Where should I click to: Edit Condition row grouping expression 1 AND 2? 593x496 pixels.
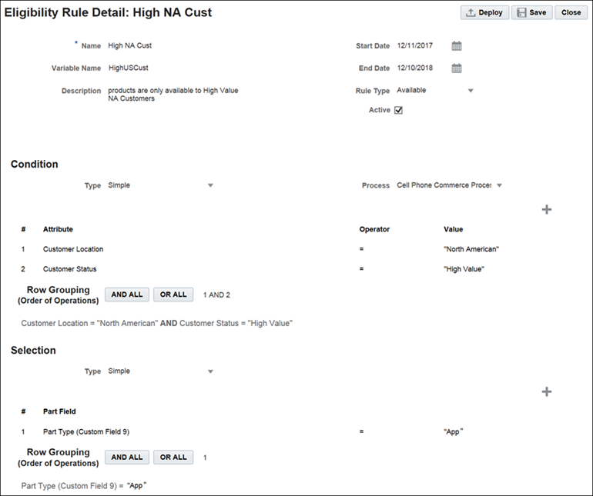(216, 295)
